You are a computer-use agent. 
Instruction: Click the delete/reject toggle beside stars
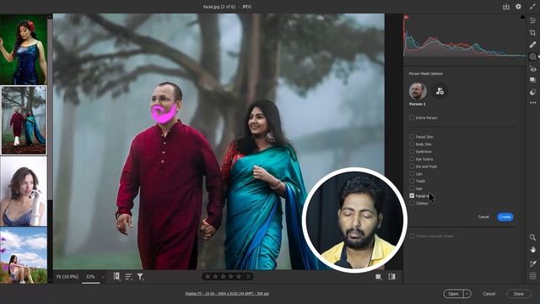pos(248,276)
